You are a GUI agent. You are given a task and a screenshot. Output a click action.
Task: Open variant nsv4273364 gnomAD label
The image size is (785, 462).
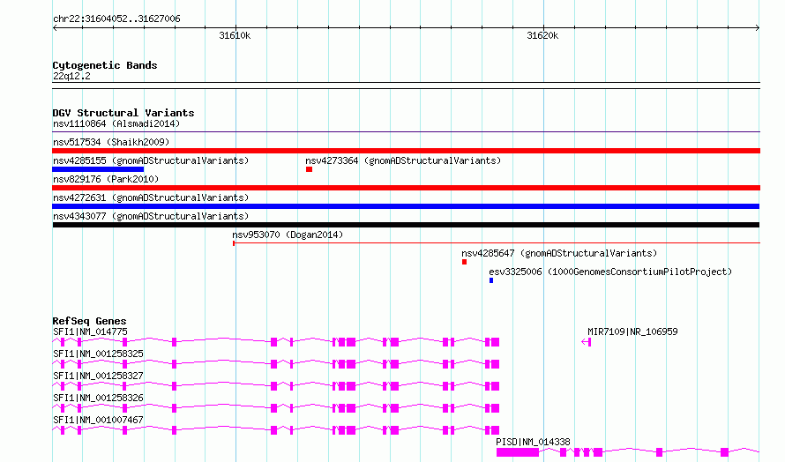(x=403, y=160)
